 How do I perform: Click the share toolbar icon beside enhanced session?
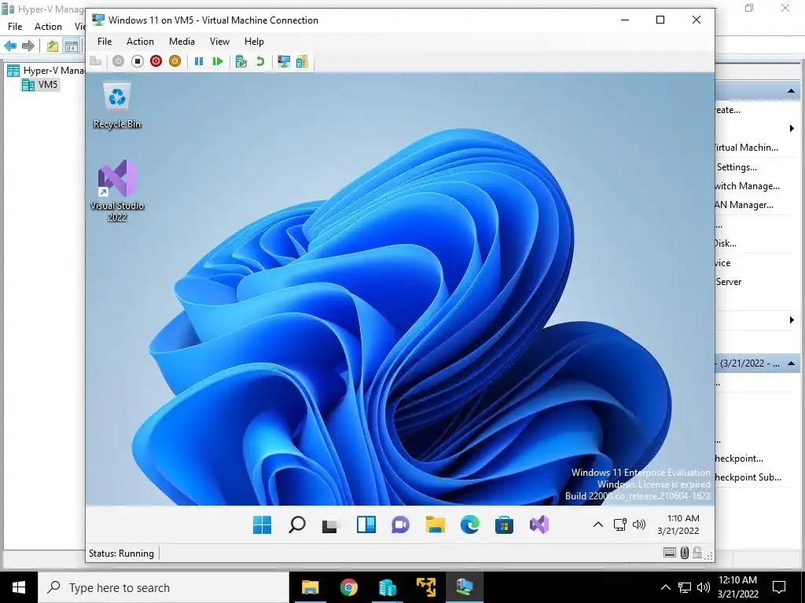tap(303, 61)
